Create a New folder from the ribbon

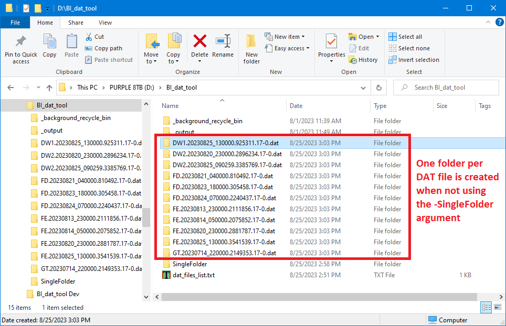coord(251,49)
